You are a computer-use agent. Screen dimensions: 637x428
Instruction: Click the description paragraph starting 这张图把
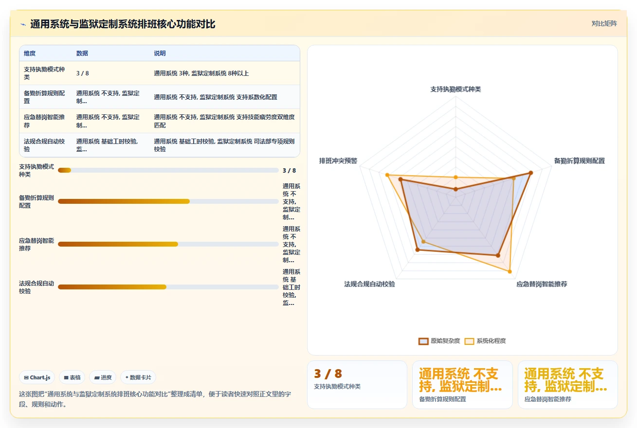tap(155, 399)
